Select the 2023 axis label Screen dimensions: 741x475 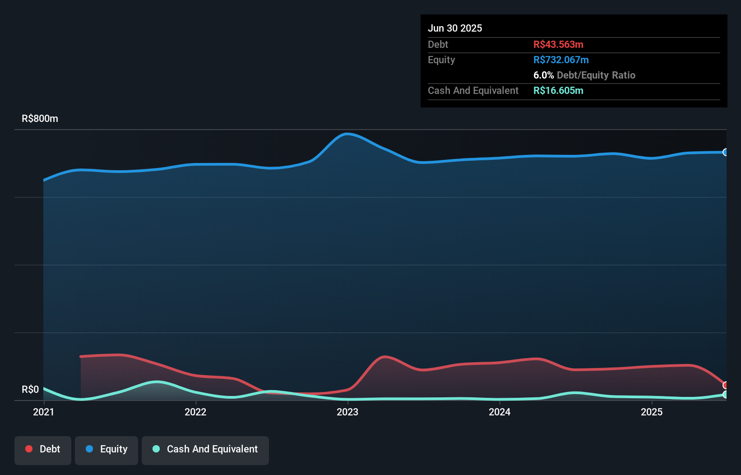click(x=347, y=412)
